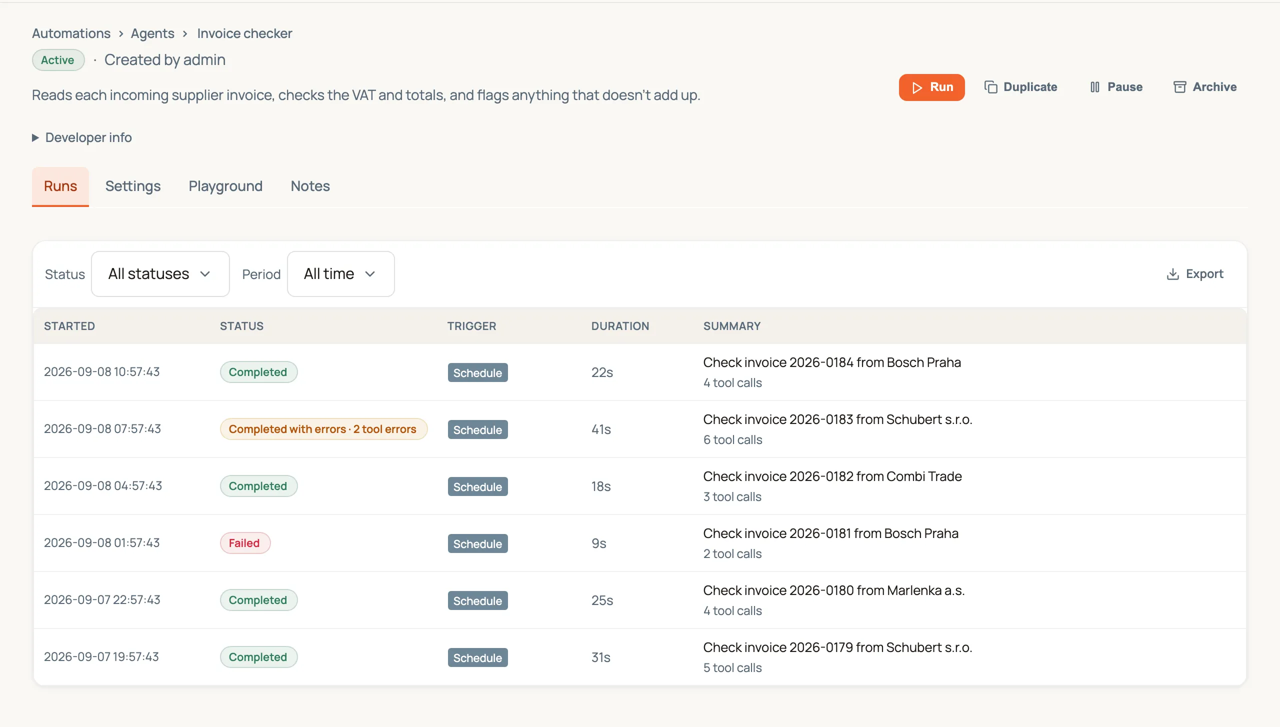
Task: Click the Completed badge of the 25s run
Action: pos(258,600)
